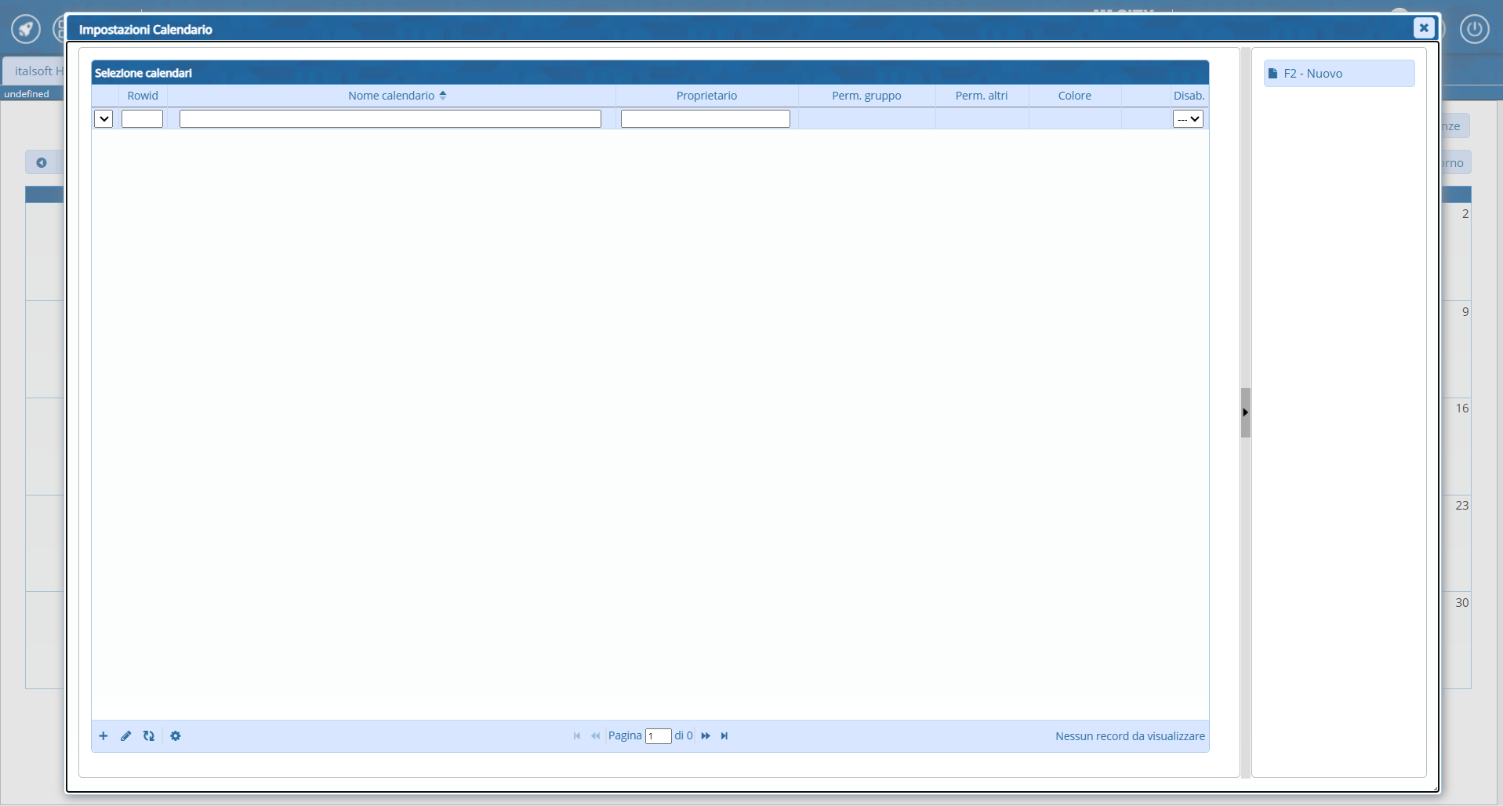This screenshot has height=806, width=1503.
Task: Open the leftmost filter dropdown in grid
Action: pyautogui.click(x=103, y=119)
